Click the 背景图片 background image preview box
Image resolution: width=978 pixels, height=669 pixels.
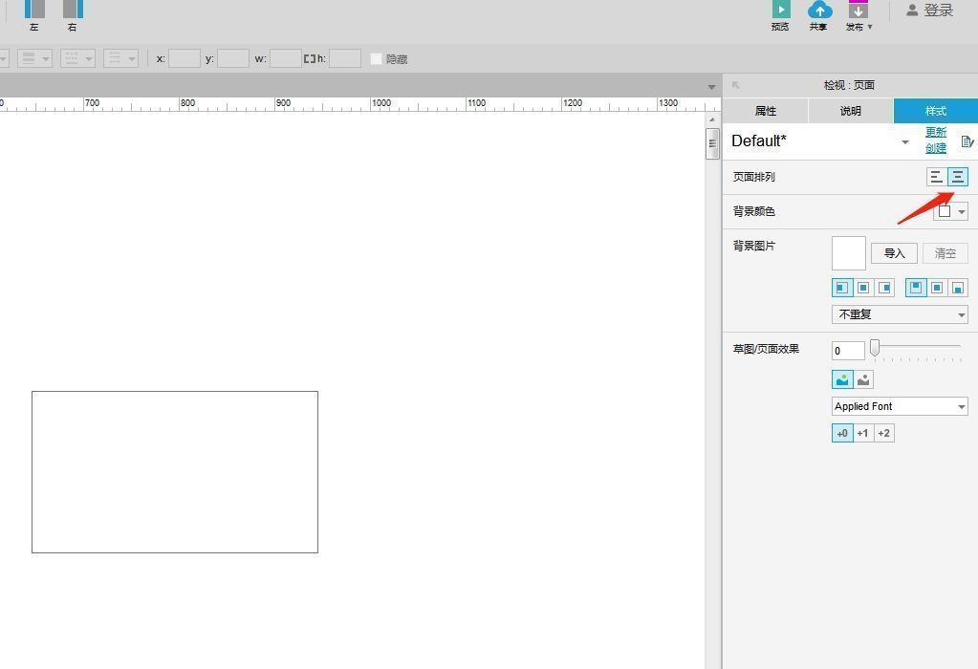(x=848, y=253)
